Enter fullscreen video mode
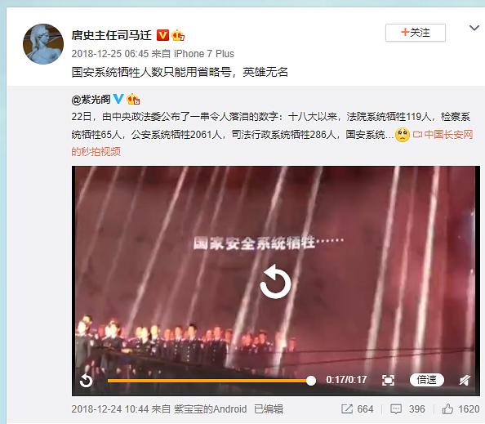The image size is (485, 424). click(388, 380)
